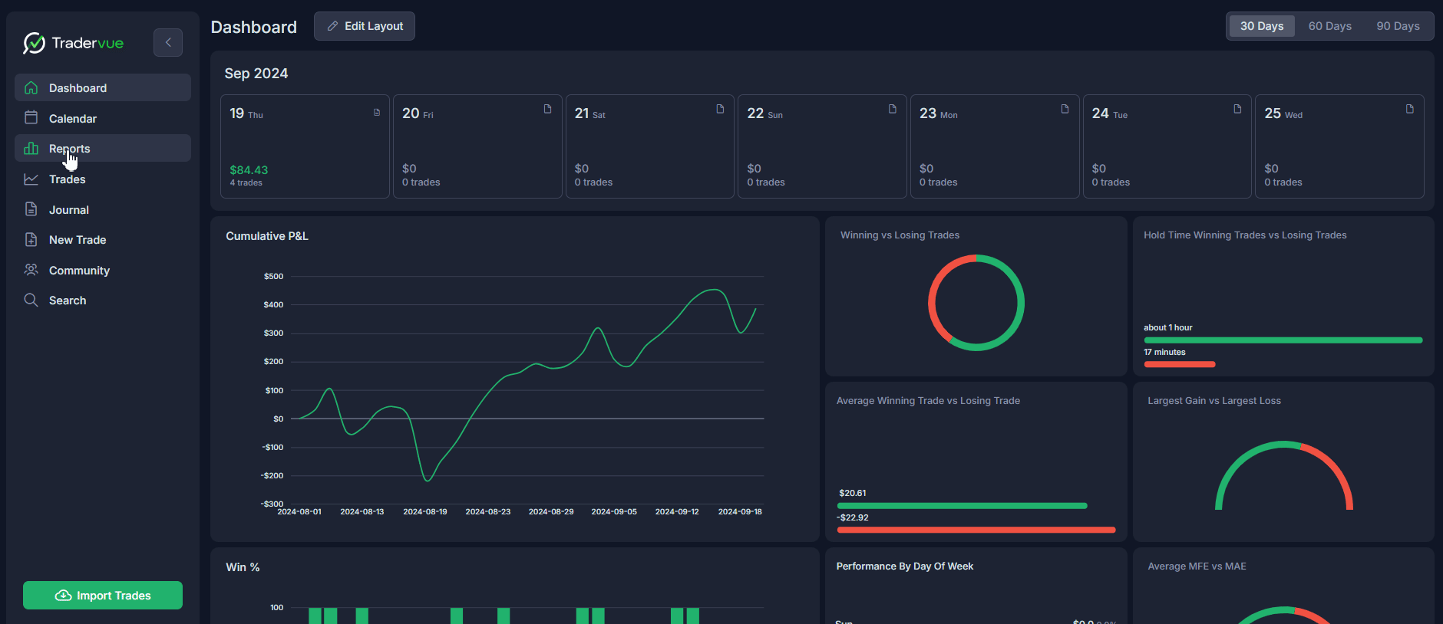1443x624 pixels.
Task: Collapse the sidebar with the chevron button
Action: (168, 42)
